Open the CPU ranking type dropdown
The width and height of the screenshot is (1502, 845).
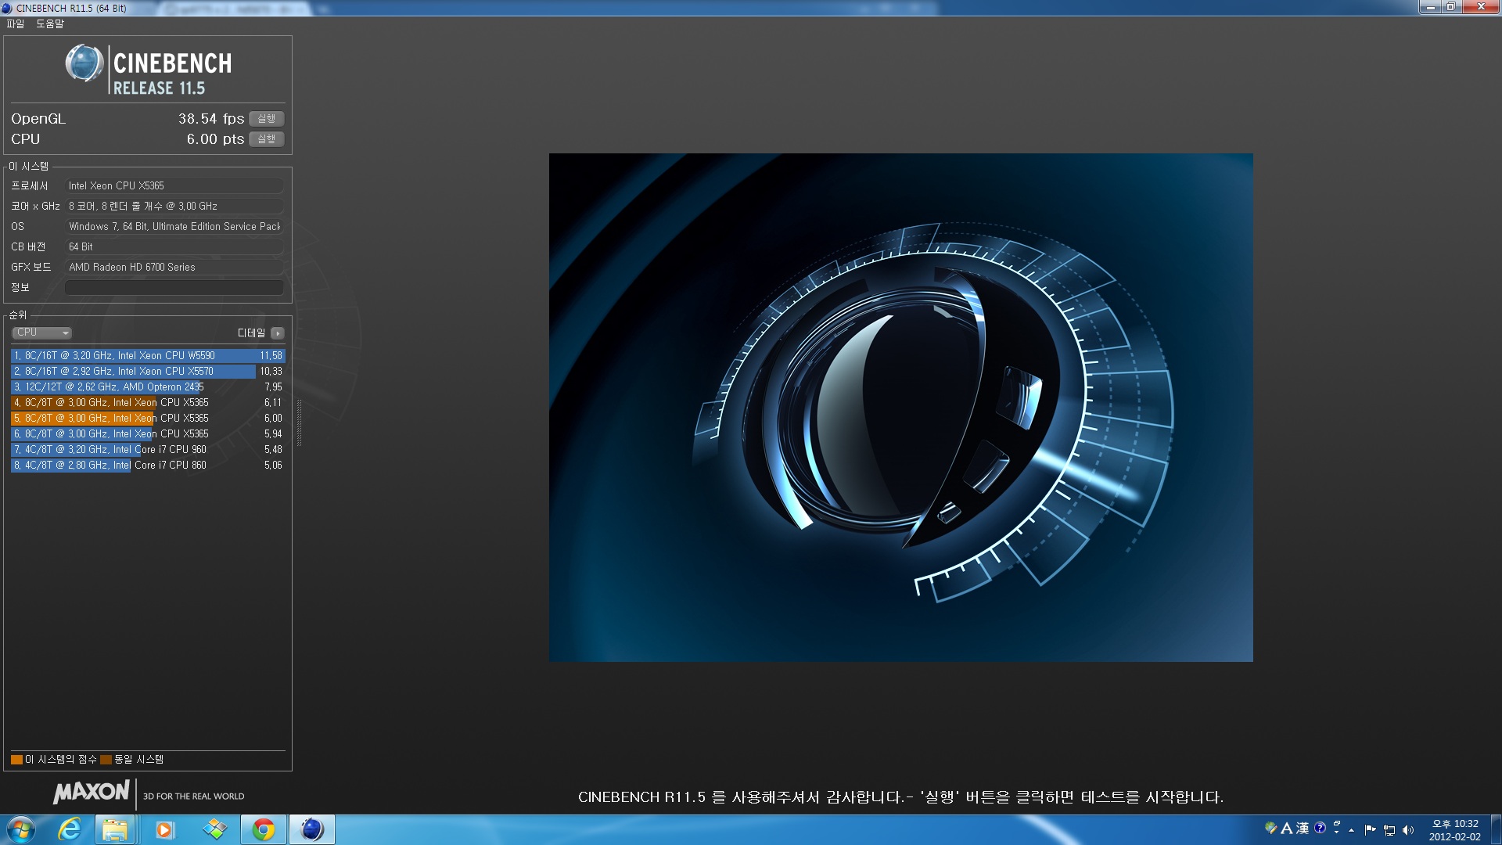click(41, 333)
